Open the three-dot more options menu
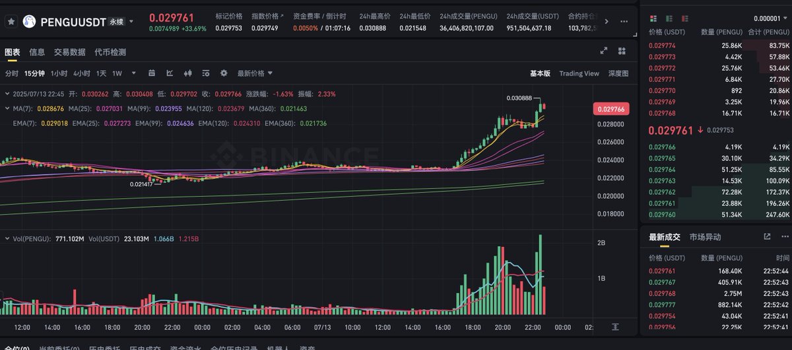The width and height of the screenshot is (792, 350). pyautogui.click(x=624, y=22)
